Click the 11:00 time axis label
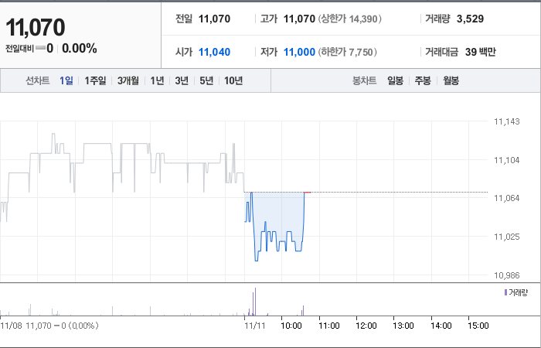The image size is (541, 348). click(x=328, y=326)
